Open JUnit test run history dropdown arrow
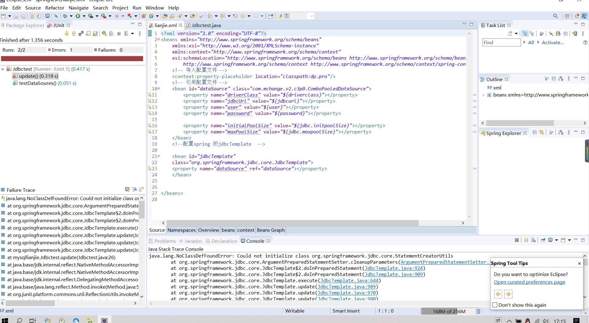Viewport: 589px width, 323px height. [133, 33]
